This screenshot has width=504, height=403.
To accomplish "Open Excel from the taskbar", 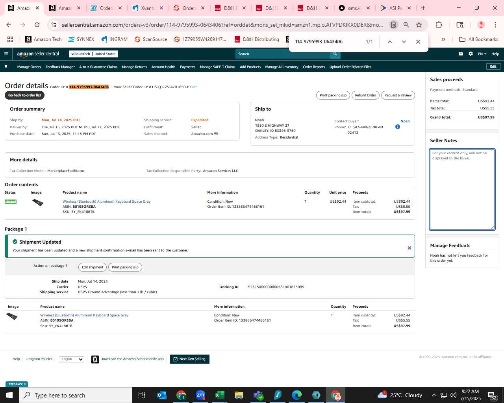I will click(220, 395).
